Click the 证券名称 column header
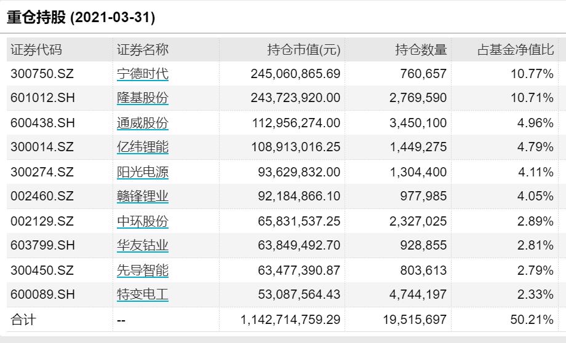566x343 pixels. coord(142,50)
